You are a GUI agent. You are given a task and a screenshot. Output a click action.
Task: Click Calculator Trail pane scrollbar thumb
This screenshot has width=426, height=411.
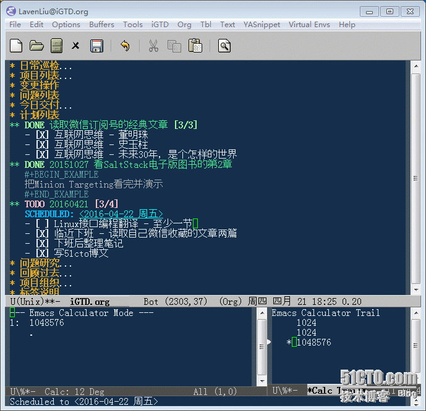click(415, 345)
